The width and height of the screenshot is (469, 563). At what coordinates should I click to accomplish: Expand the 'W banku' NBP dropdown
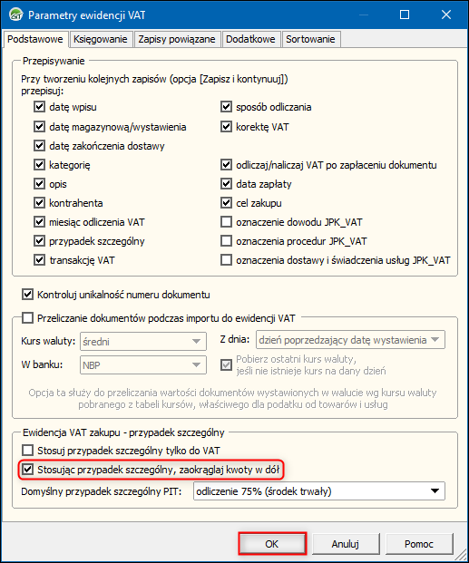(x=143, y=365)
